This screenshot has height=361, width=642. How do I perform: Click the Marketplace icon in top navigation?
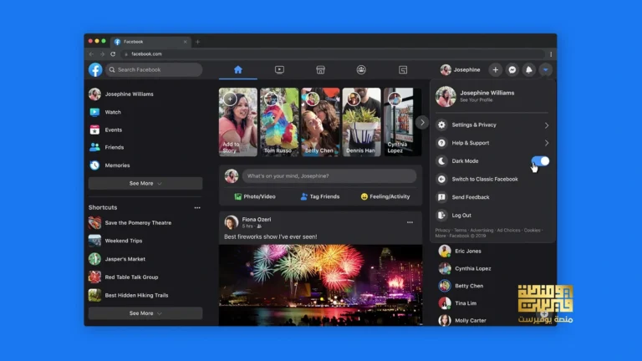tap(320, 70)
